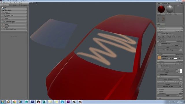This screenshot has height=104, width=185.
Task: Click the pSphere1 Copy mesh icon
Action: click(x=5, y=15)
